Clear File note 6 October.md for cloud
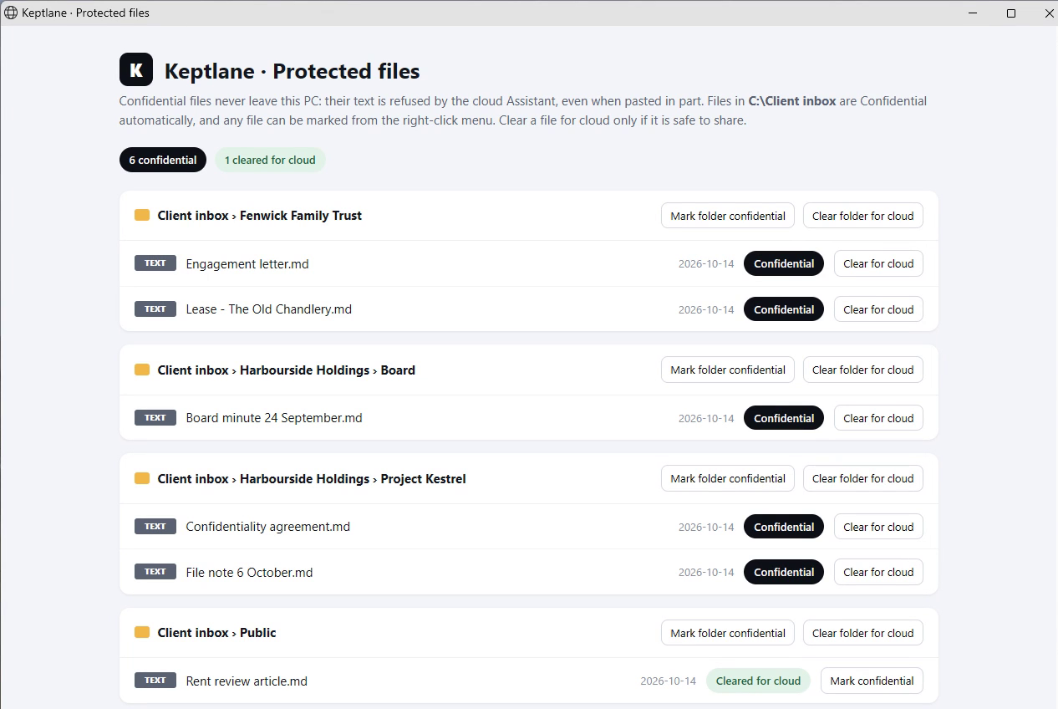1058x709 pixels. [x=878, y=572]
